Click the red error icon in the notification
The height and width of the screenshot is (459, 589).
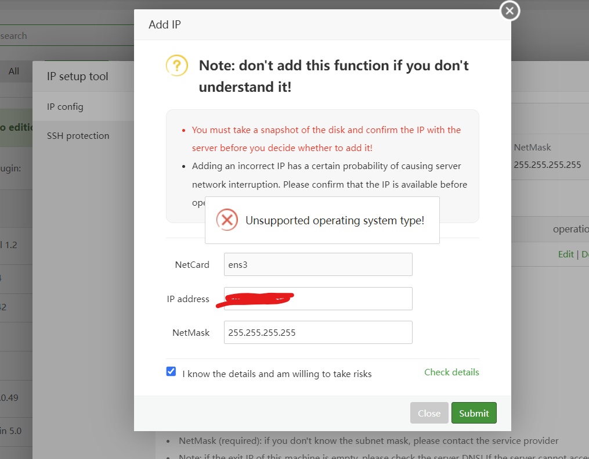pyautogui.click(x=227, y=220)
